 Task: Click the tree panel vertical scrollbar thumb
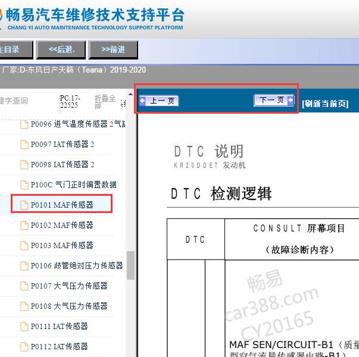click(x=131, y=265)
